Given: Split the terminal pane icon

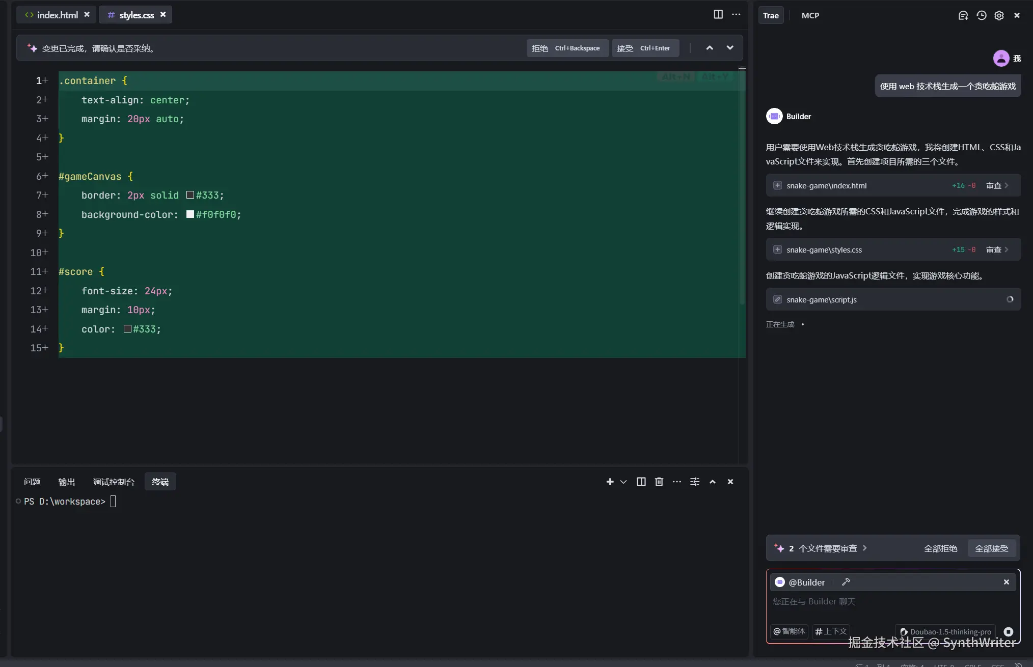Looking at the screenshot, I should point(641,482).
